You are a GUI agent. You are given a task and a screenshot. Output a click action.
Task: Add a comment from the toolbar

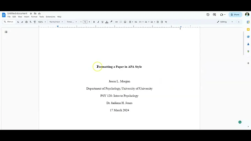(x=121, y=22)
